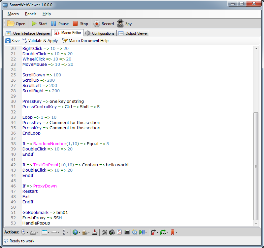Open the Macro menu
264x248 pixels.
[x=13, y=14]
